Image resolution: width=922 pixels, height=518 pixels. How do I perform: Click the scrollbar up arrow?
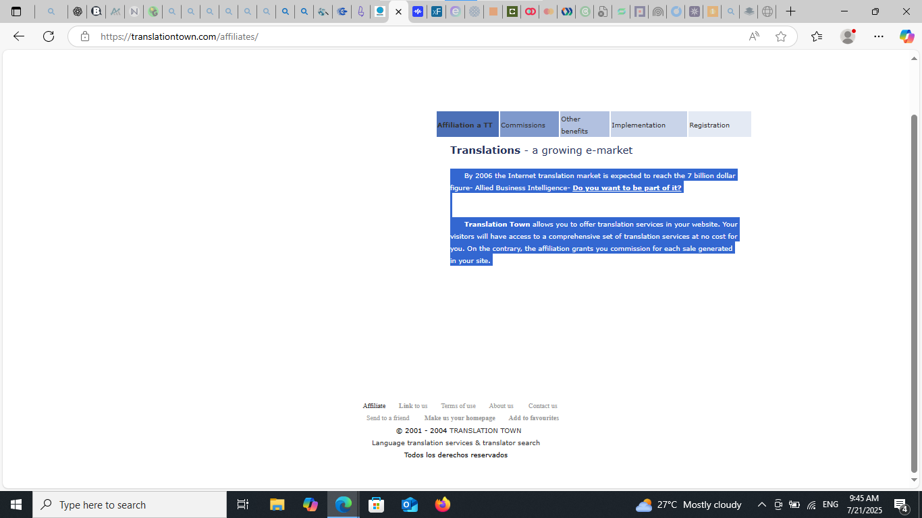click(x=915, y=59)
